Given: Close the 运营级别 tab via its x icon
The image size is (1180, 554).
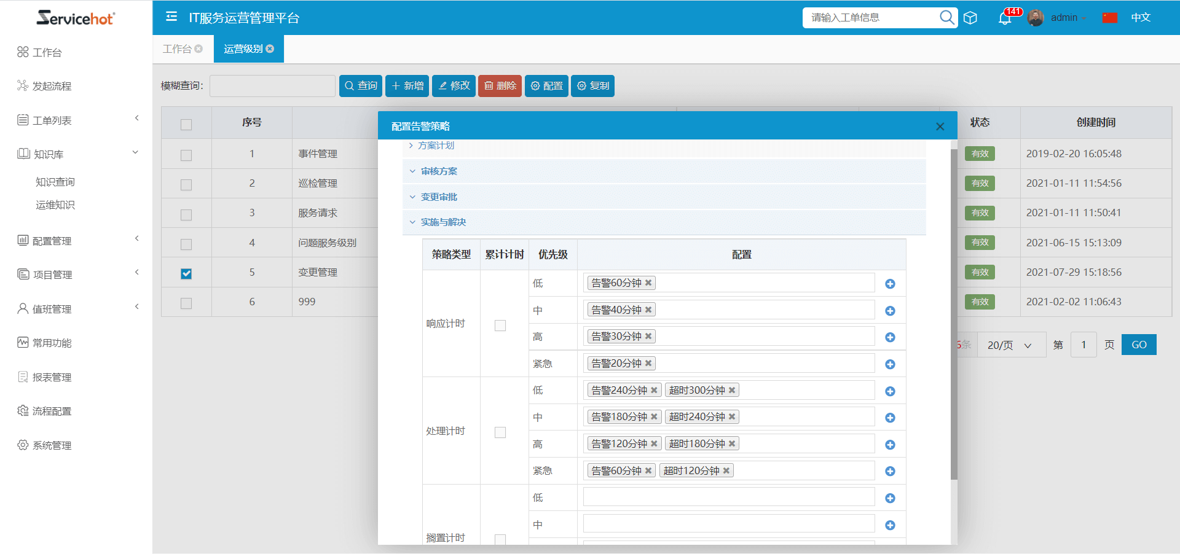Looking at the screenshot, I should [x=270, y=49].
